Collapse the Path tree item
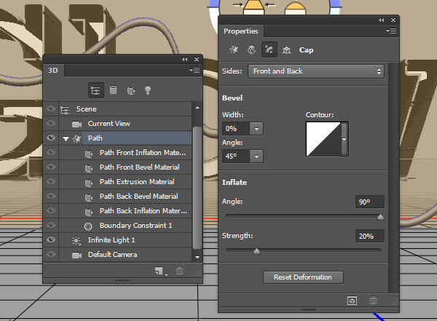 pyautogui.click(x=66, y=138)
